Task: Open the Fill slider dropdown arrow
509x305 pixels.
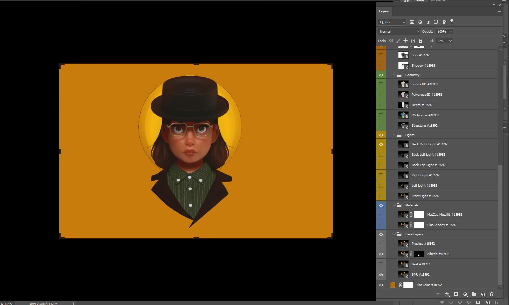Action: click(450, 41)
